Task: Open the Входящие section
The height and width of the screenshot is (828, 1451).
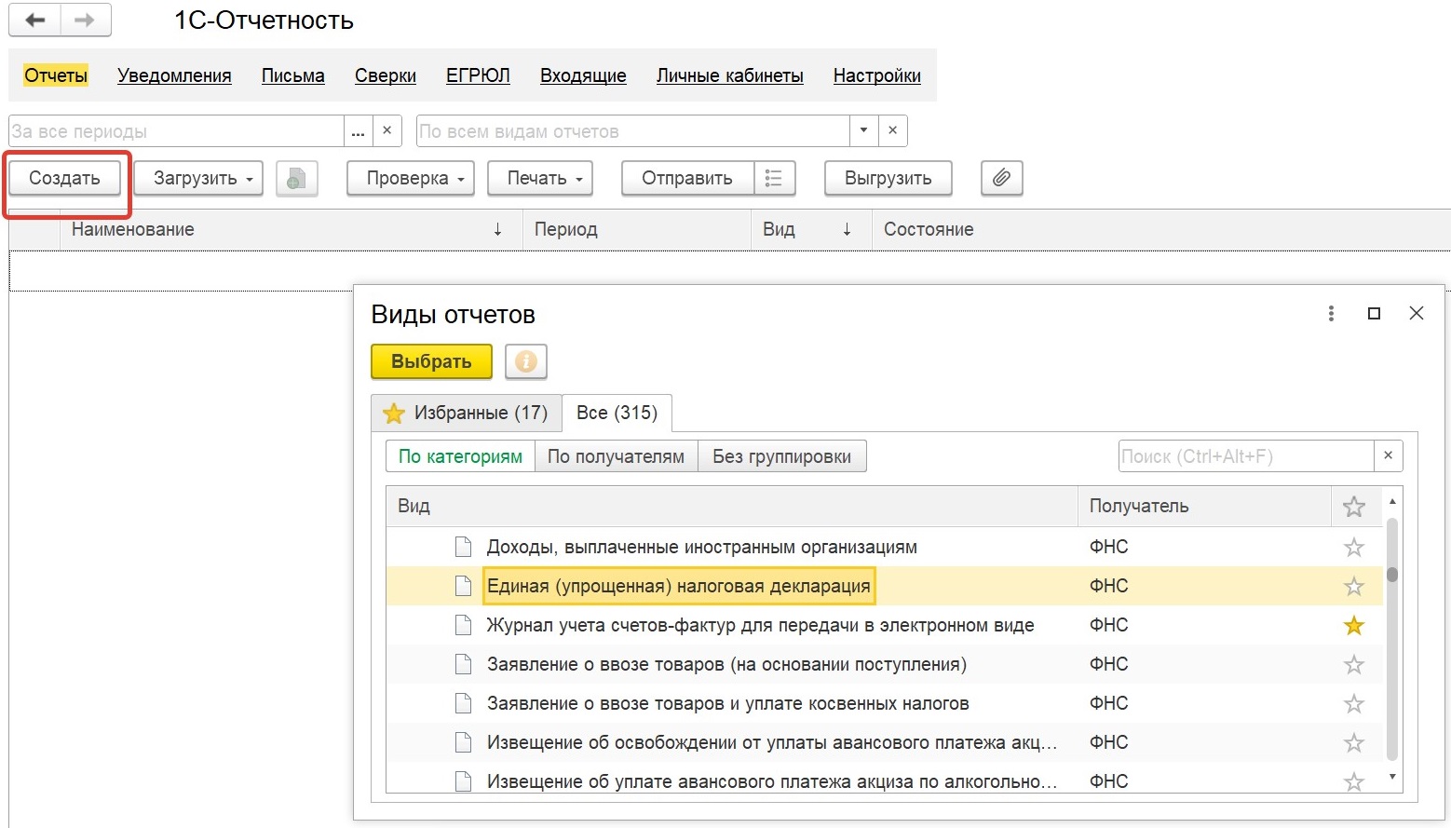Action: tap(583, 75)
